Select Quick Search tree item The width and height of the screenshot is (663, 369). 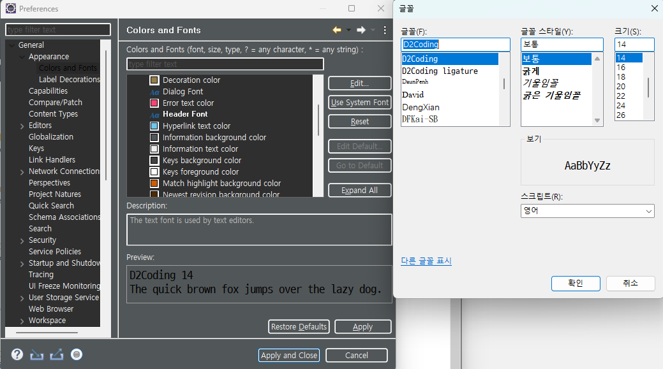(x=51, y=206)
